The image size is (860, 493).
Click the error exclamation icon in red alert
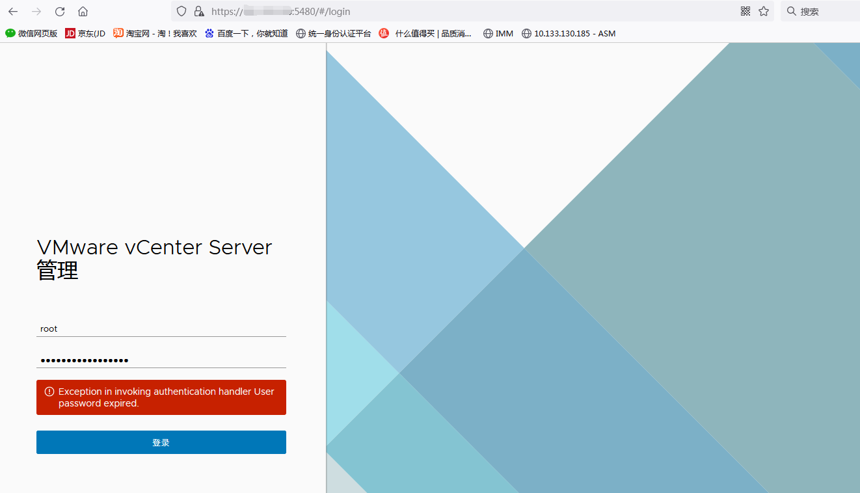(49, 392)
